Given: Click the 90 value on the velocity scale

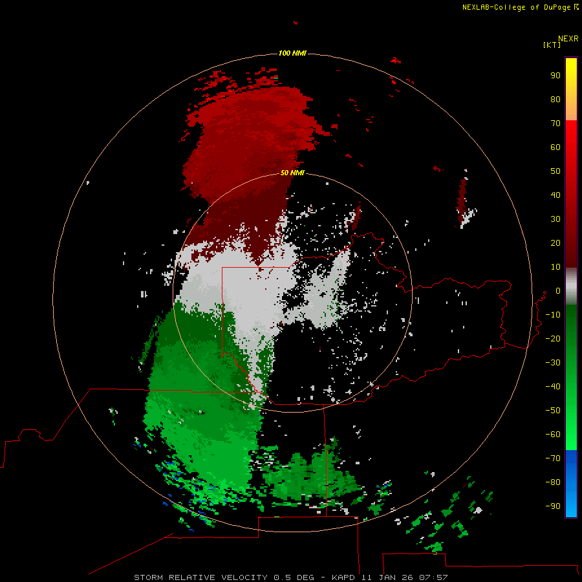Looking at the screenshot, I should pos(555,76).
